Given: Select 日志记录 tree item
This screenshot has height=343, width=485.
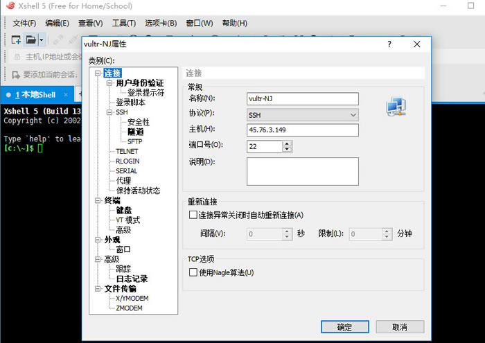Looking at the screenshot, I should tap(132, 279).
